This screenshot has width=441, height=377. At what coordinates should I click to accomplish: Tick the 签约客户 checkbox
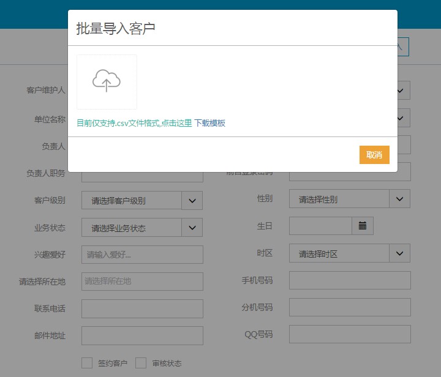click(87, 363)
